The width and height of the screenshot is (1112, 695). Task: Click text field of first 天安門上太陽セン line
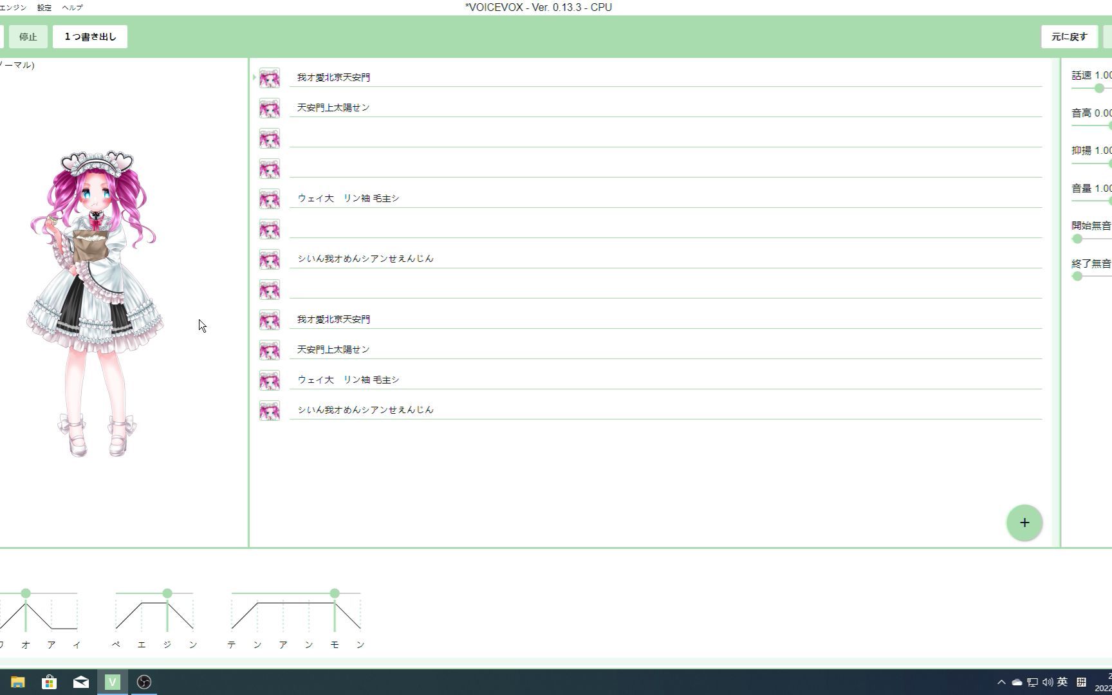[665, 107]
